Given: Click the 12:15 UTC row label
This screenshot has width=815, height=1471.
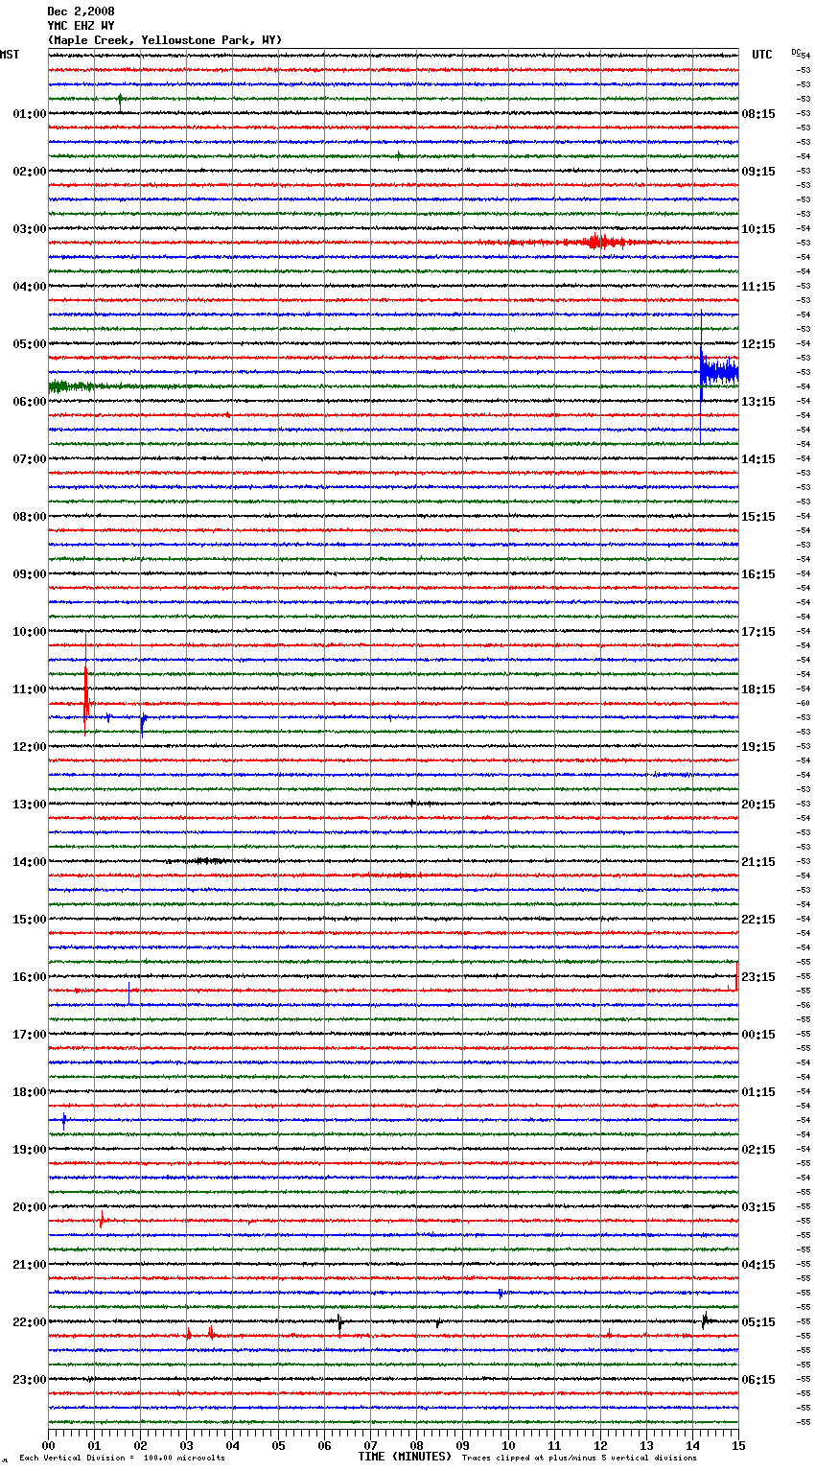Looking at the screenshot, I should 758,344.
